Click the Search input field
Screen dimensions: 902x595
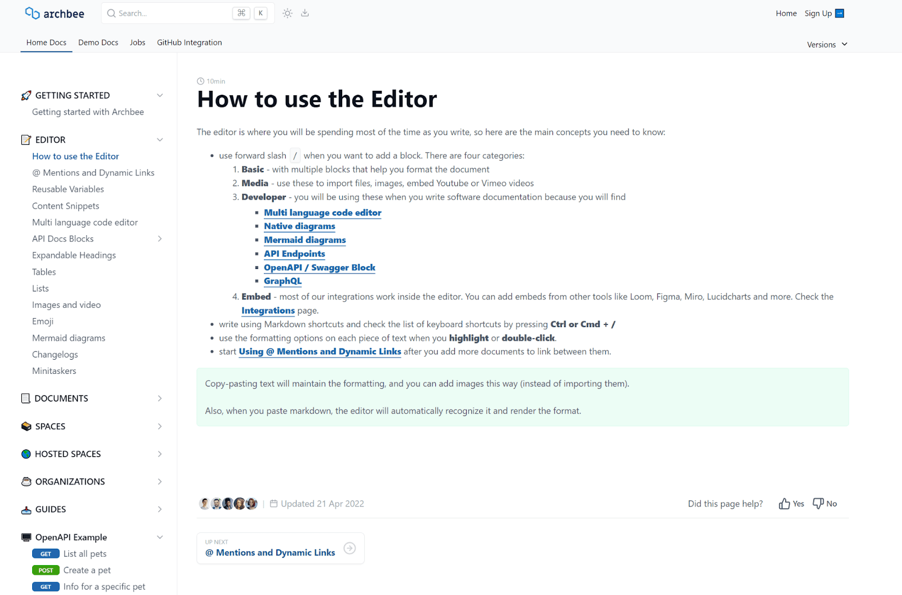pos(169,14)
